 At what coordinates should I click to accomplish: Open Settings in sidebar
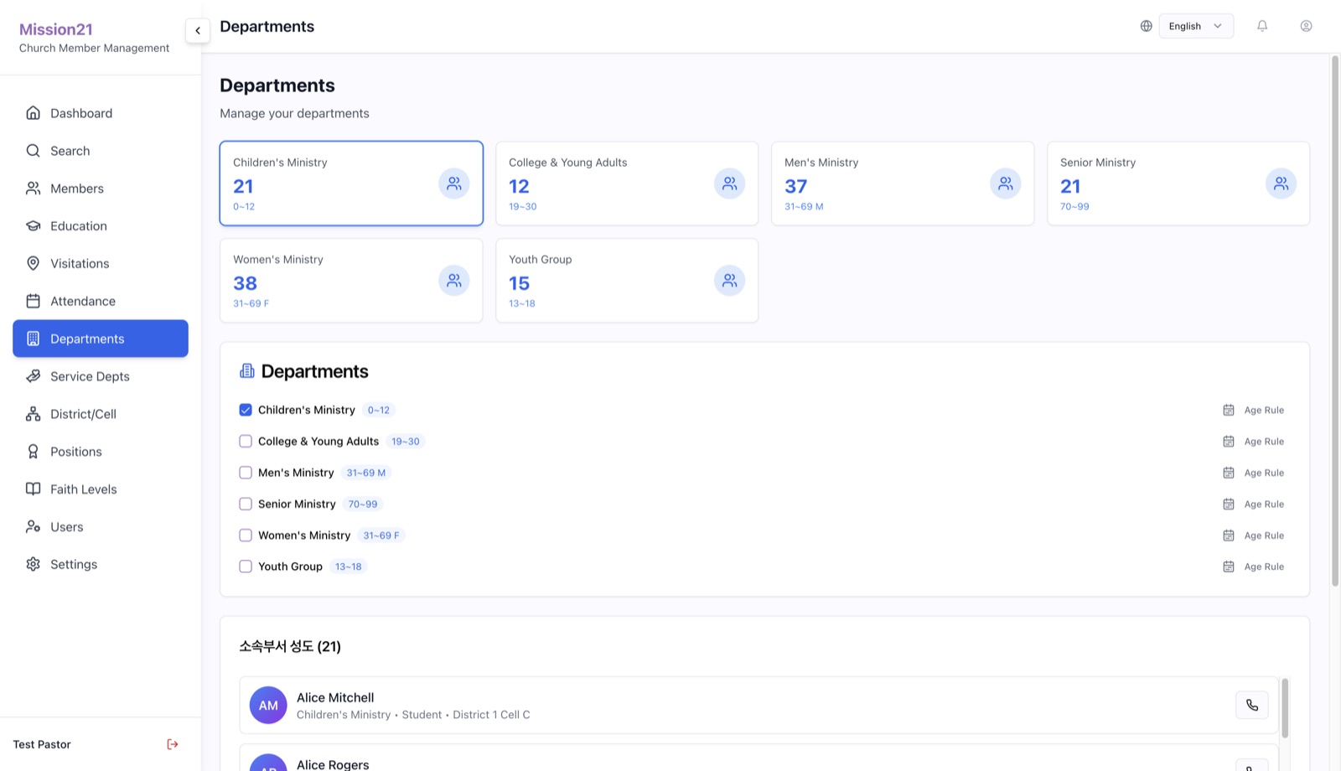[x=101, y=564]
